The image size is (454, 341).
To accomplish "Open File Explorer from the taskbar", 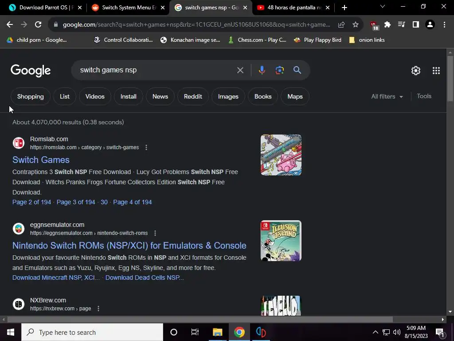I will point(217,332).
